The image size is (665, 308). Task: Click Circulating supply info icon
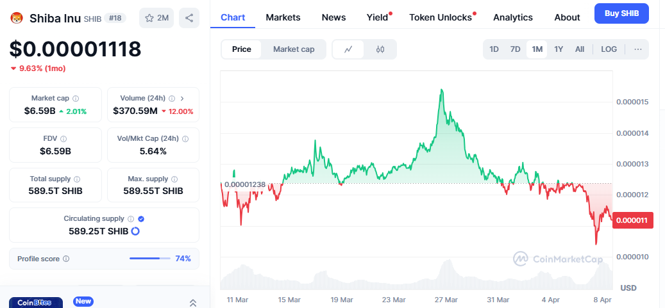(x=131, y=219)
